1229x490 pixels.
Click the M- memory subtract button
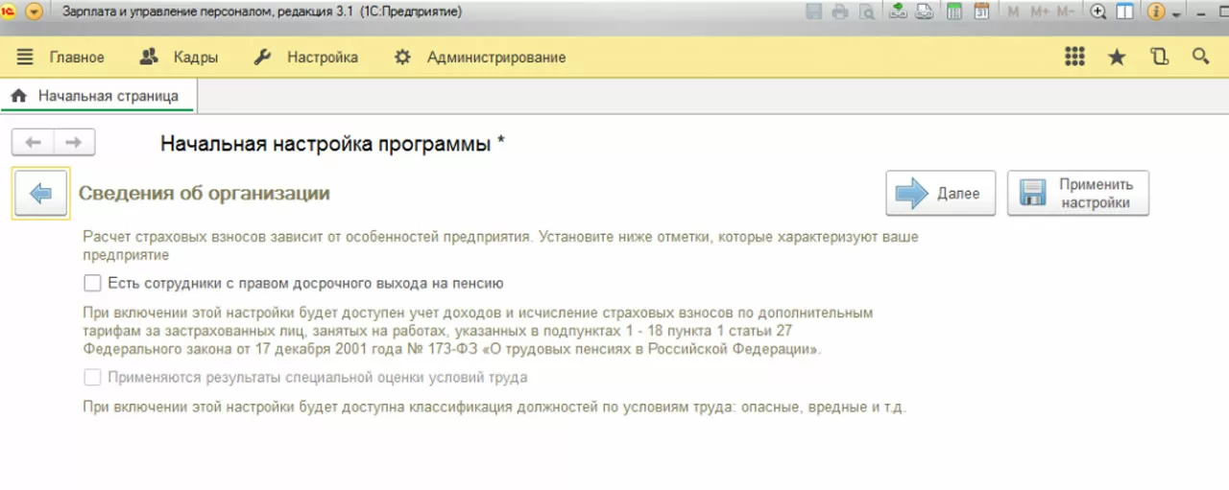click(1066, 12)
